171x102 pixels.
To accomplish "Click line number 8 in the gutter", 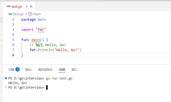I will 13,55.
